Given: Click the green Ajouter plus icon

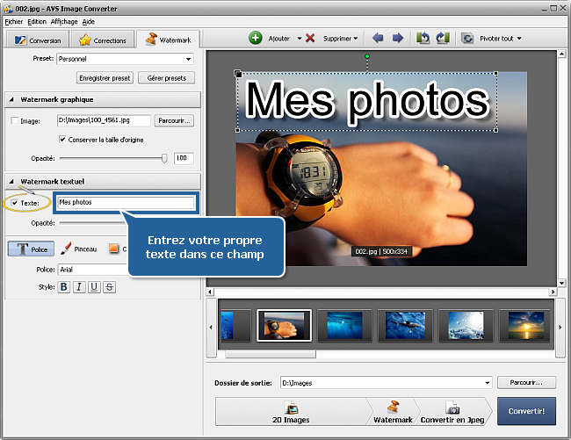Looking at the screenshot, I should click(256, 39).
